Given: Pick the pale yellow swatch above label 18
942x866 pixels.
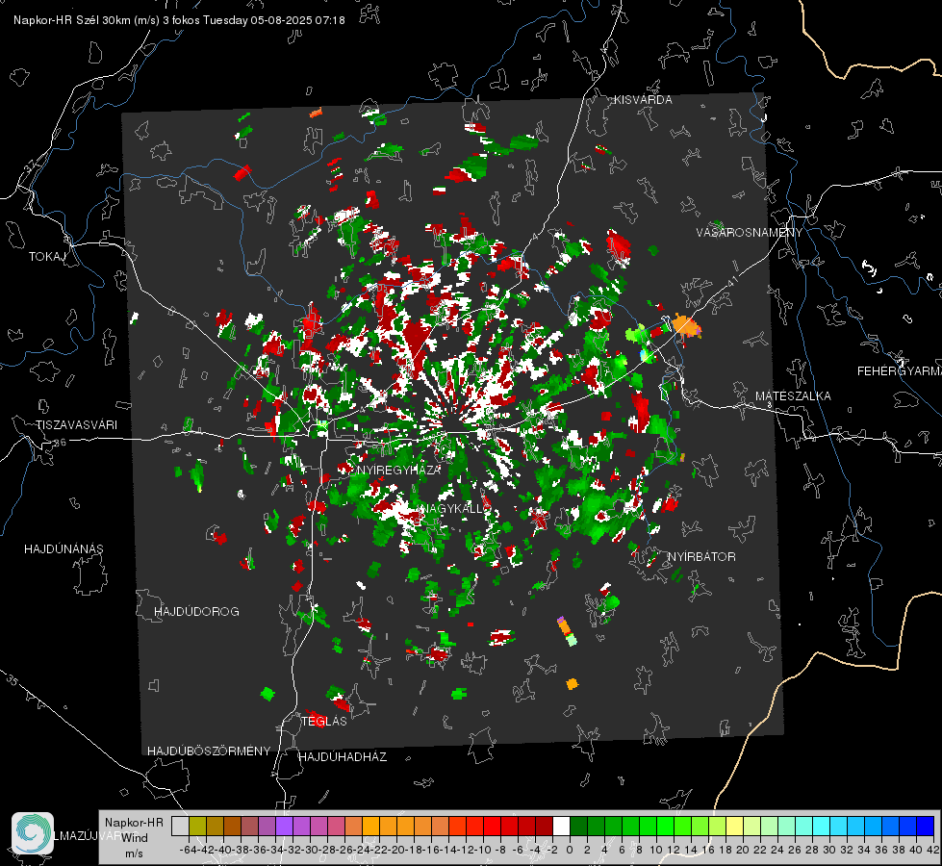Looking at the screenshot, I should point(735,826).
